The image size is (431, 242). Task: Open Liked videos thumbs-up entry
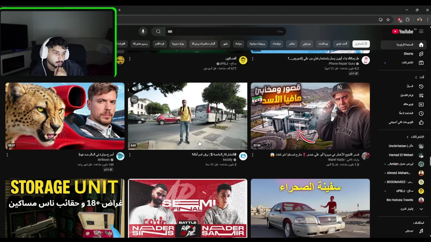[x=421, y=122]
